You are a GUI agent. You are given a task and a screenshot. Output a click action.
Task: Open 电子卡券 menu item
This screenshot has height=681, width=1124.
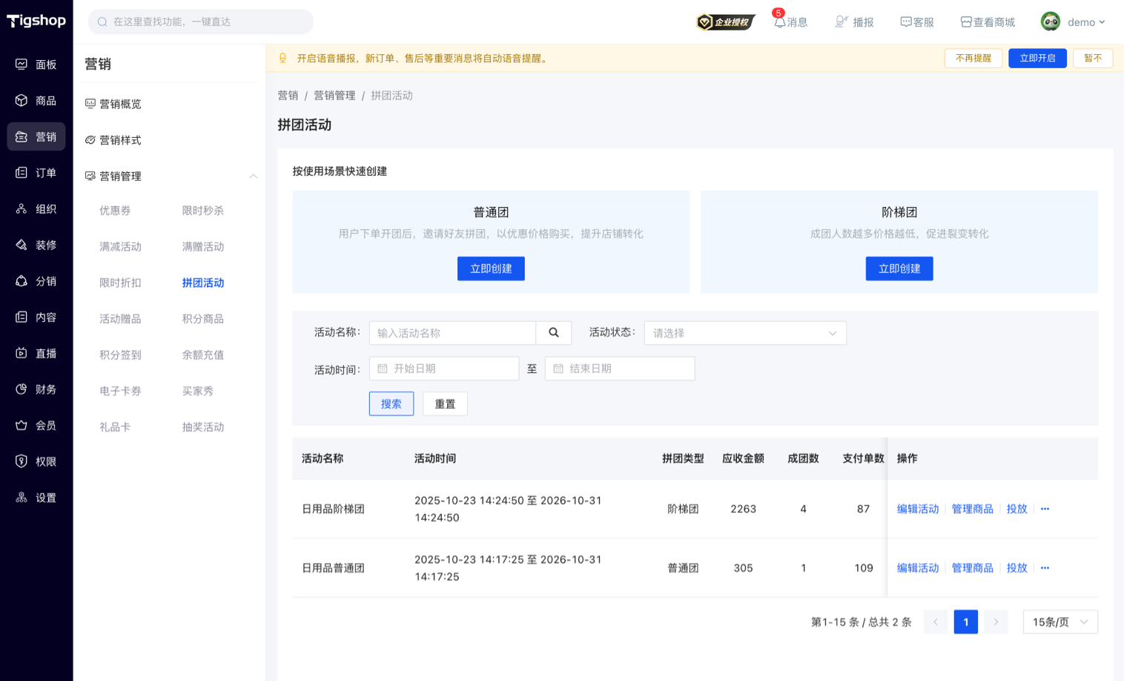(x=120, y=391)
